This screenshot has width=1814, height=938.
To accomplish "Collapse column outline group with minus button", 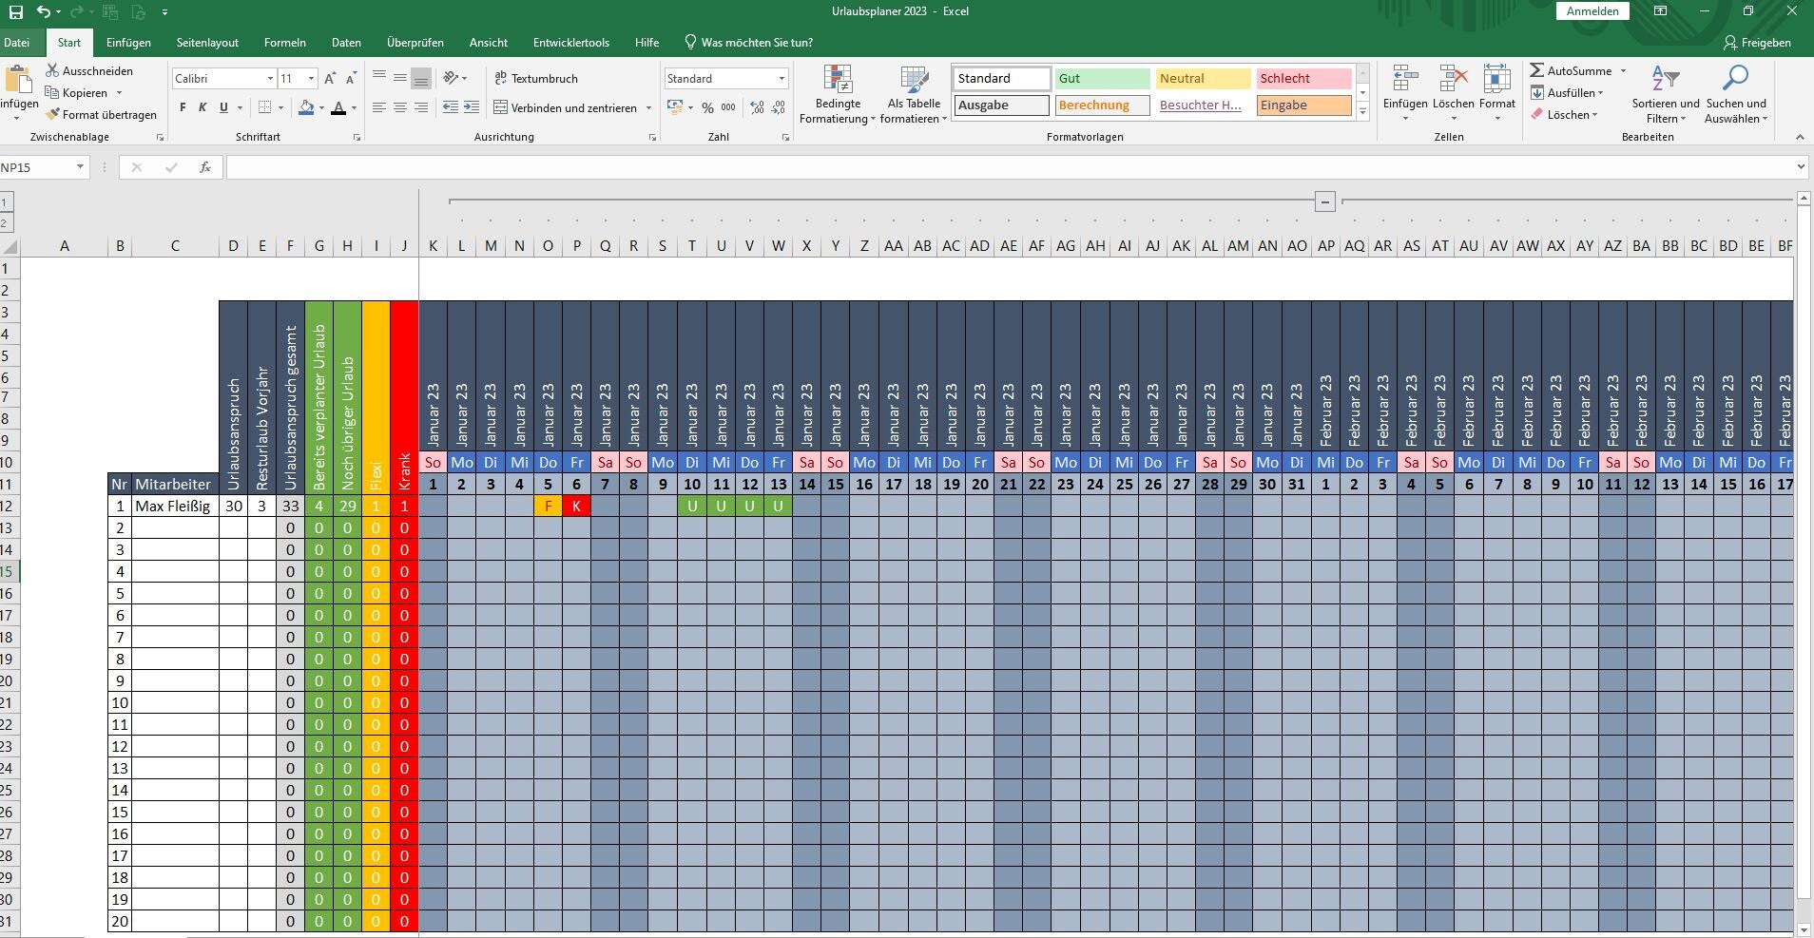I will [x=1324, y=201].
